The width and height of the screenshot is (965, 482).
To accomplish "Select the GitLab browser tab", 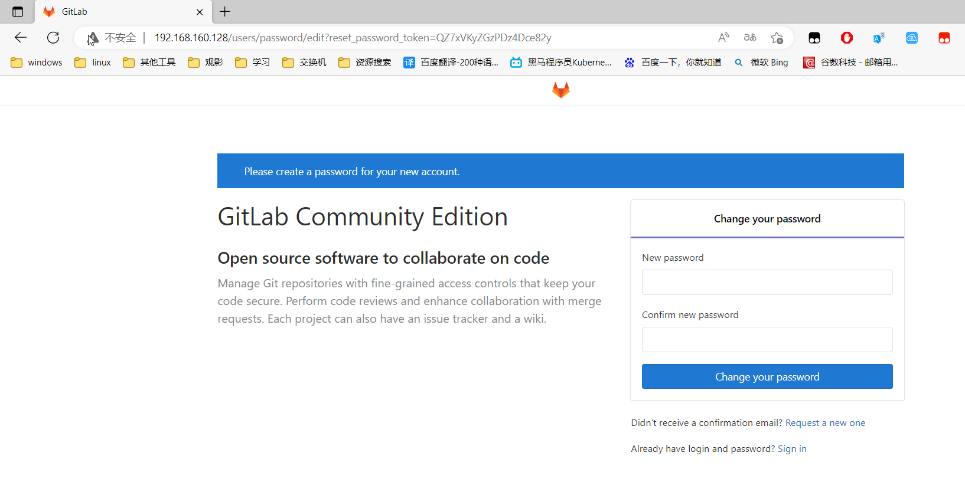I will click(x=118, y=12).
